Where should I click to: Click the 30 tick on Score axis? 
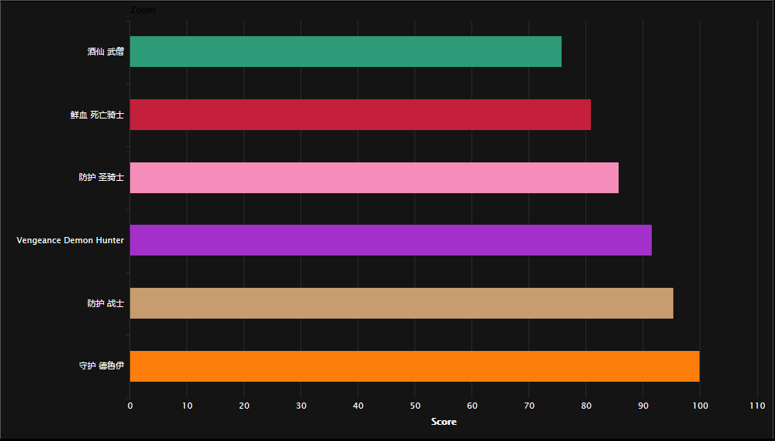click(x=301, y=406)
